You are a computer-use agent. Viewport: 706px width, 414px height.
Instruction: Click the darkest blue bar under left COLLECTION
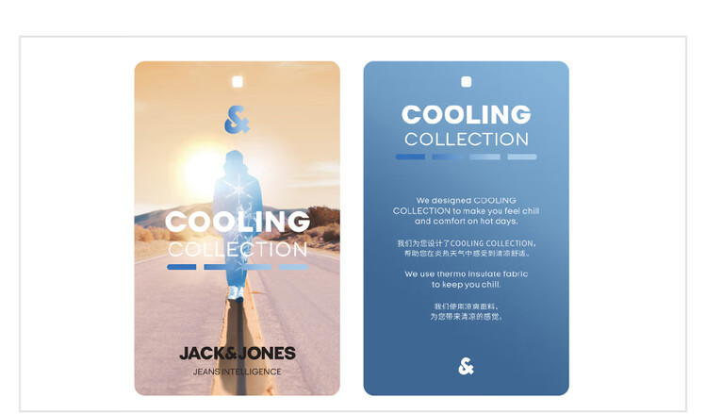click(182, 267)
